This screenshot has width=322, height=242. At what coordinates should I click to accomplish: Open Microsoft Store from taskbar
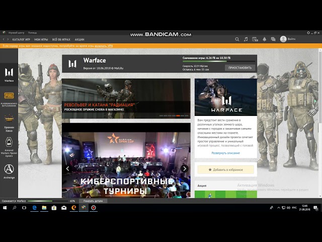click(54, 208)
